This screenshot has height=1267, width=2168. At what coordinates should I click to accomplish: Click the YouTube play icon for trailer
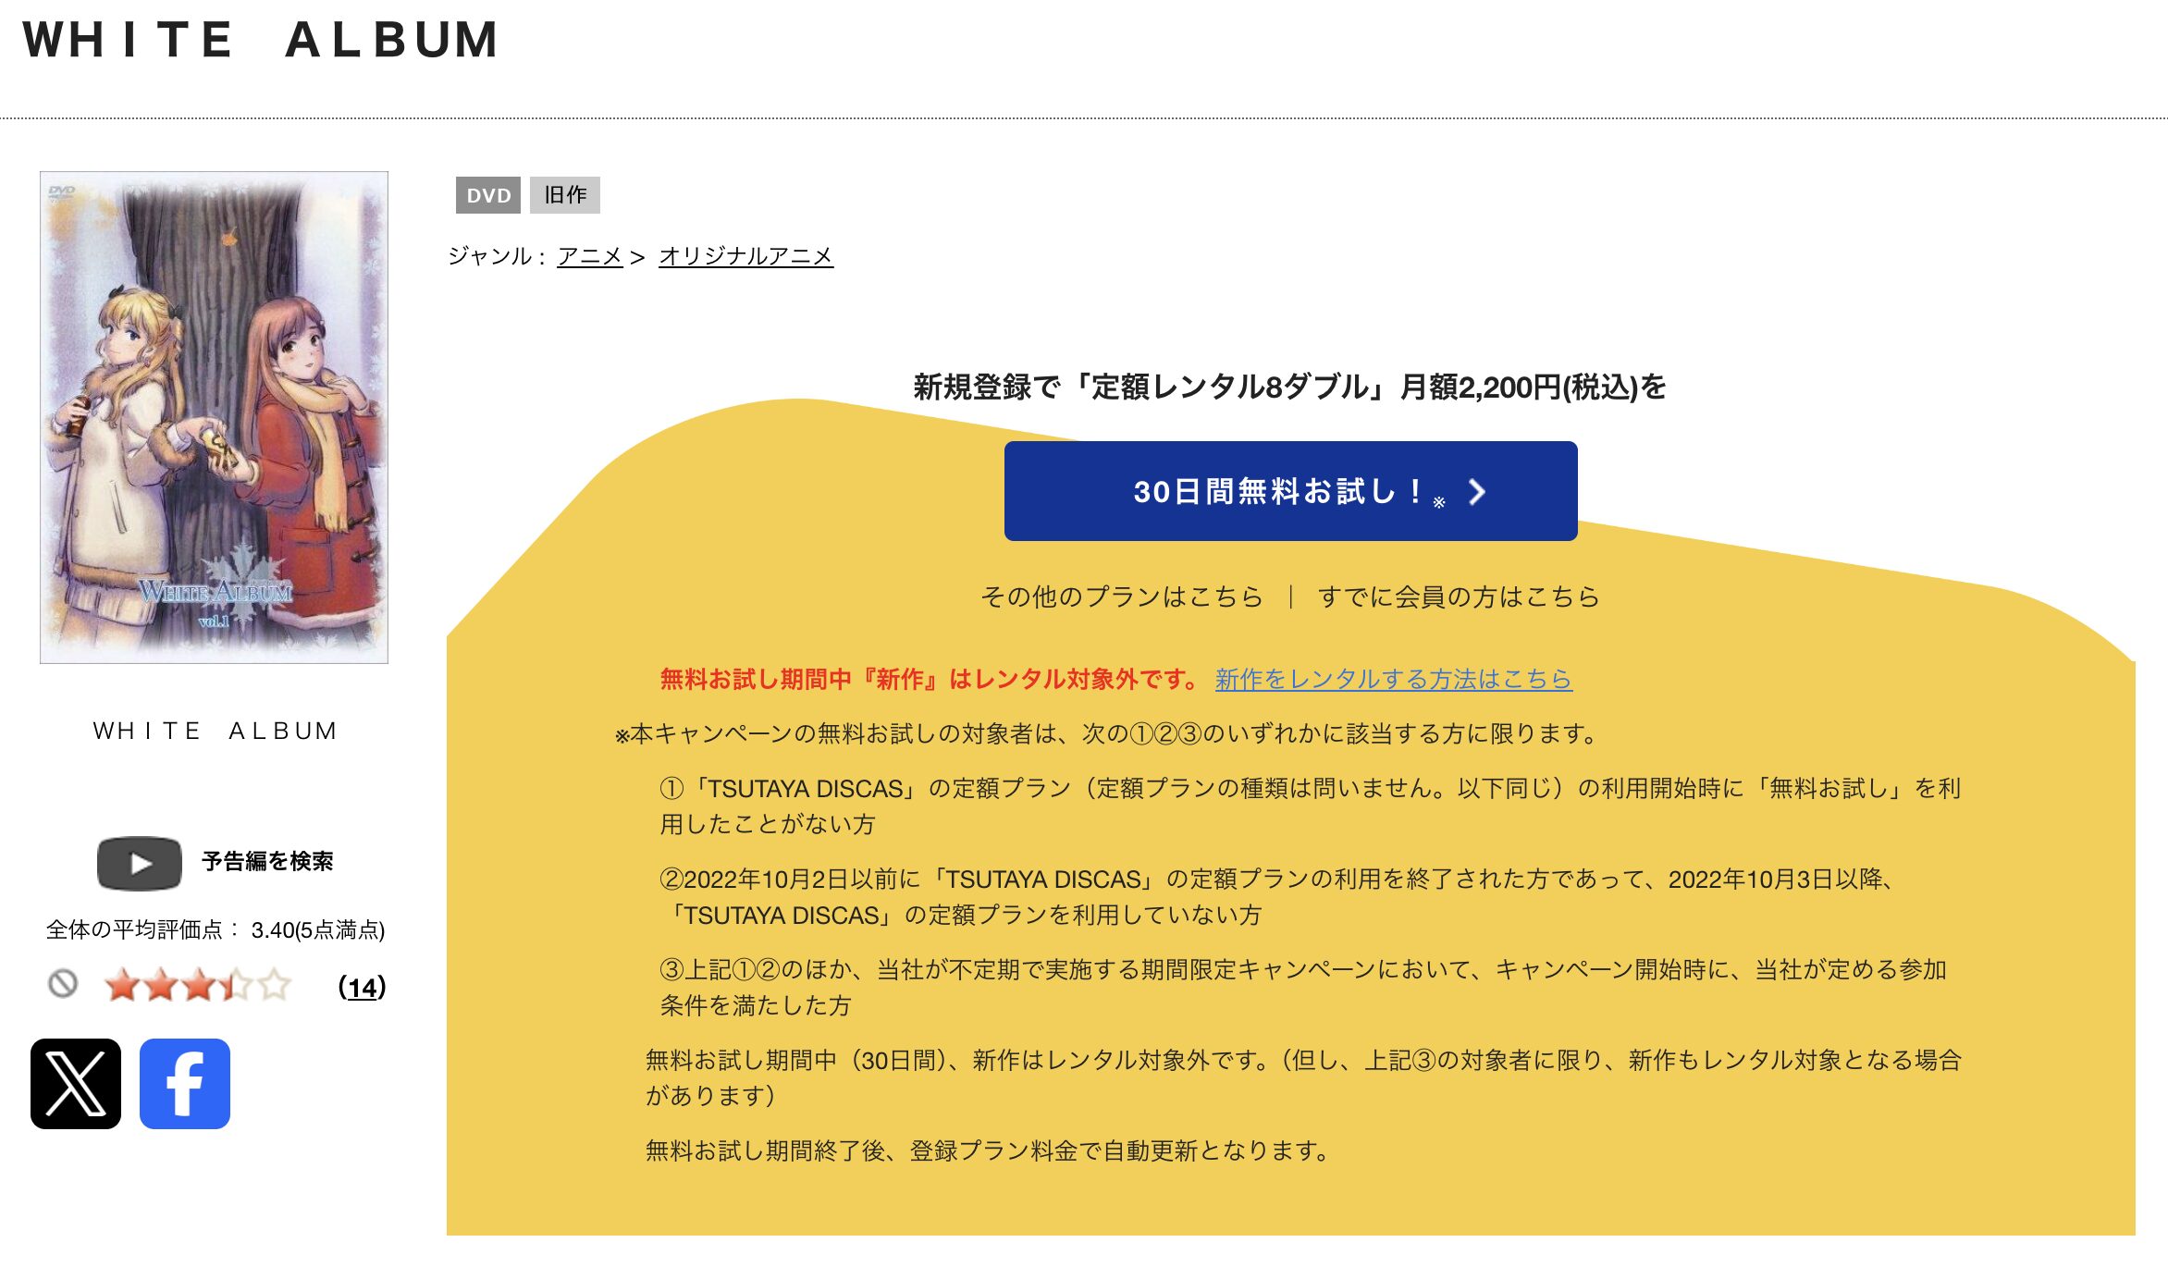[140, 863]
